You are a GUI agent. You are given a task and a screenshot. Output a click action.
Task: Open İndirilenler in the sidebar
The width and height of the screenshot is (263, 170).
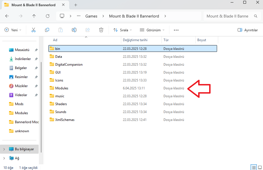23,59
